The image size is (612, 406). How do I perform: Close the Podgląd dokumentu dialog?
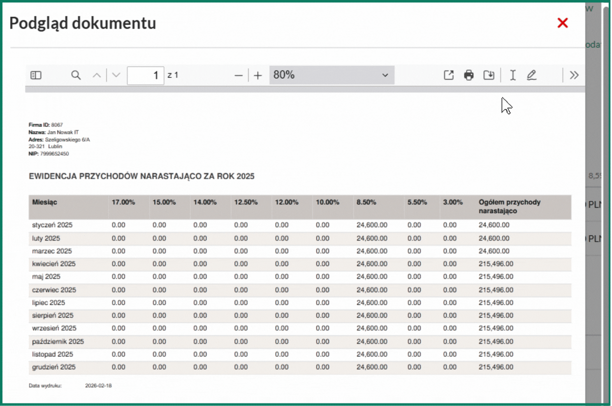tap(563, 23)
